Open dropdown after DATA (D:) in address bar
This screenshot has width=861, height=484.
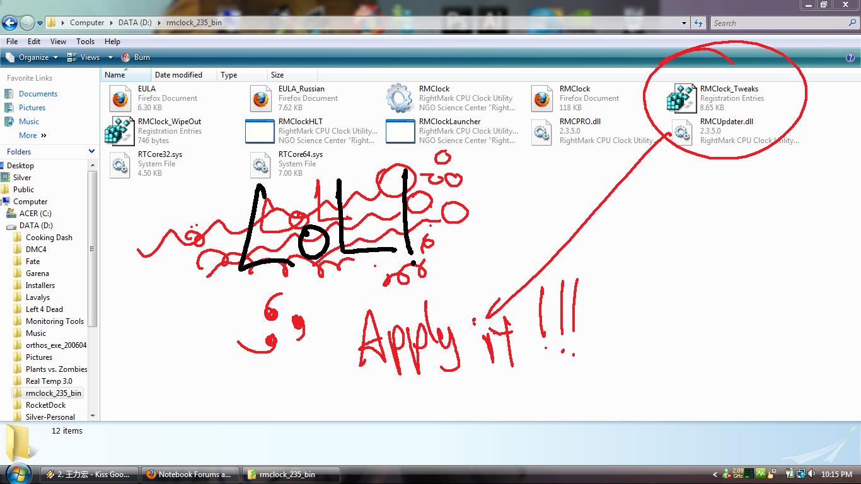pyautogui.click(x=159, y=23)
